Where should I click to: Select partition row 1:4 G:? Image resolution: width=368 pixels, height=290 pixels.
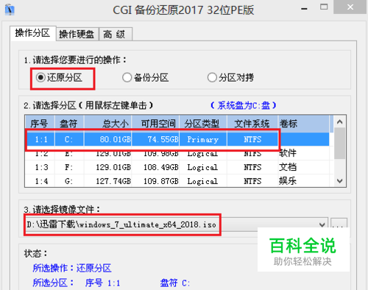(x=177, y=181)
